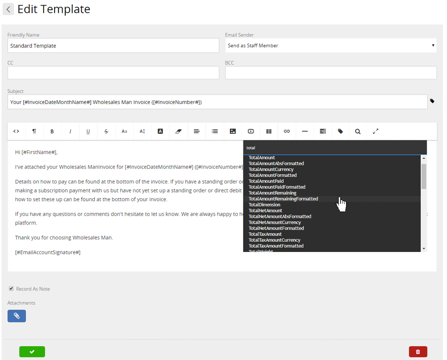Insert a horizontal line
447x360 pixels.
tap(305, 131)
